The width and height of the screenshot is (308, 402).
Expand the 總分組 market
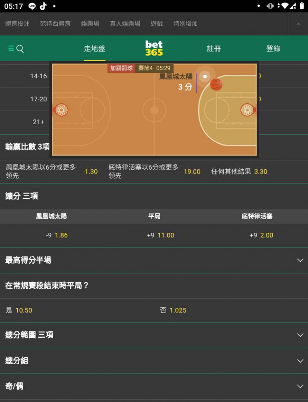(154, 361)
